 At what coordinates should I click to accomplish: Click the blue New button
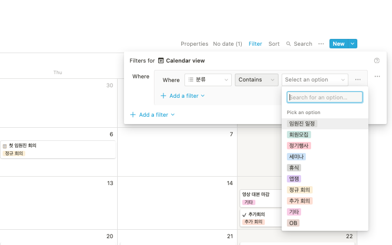pos(338,44)
